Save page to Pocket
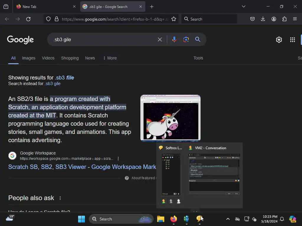This screenshot has height=226, width=302. (252, 19)
